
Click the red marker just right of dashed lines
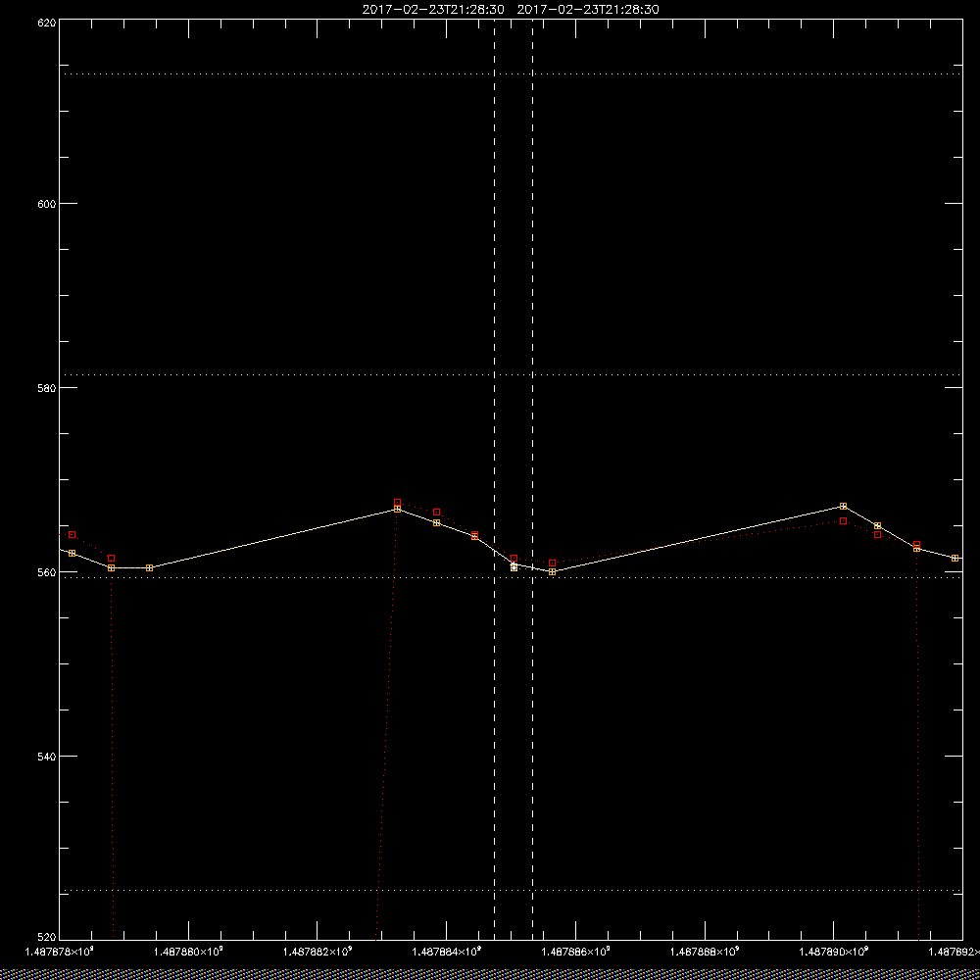pos(552,563)
